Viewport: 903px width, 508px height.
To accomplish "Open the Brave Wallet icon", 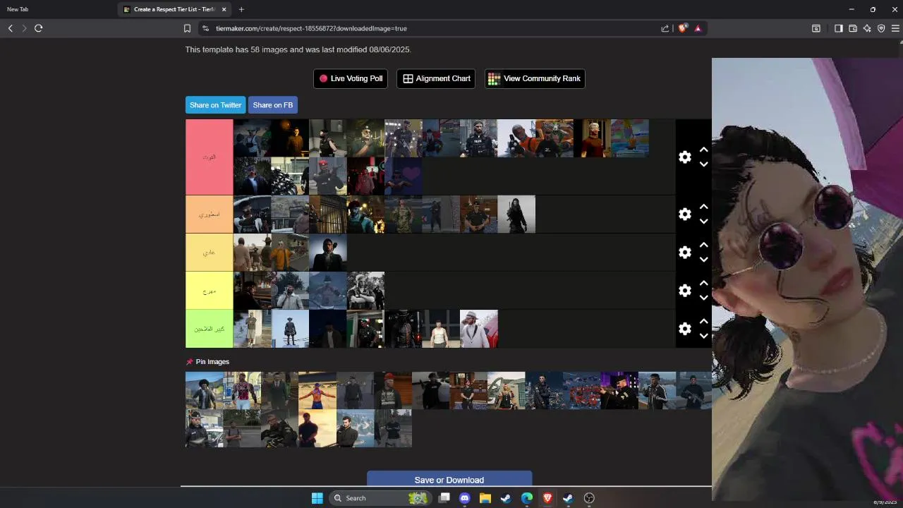I will [852, 28].
